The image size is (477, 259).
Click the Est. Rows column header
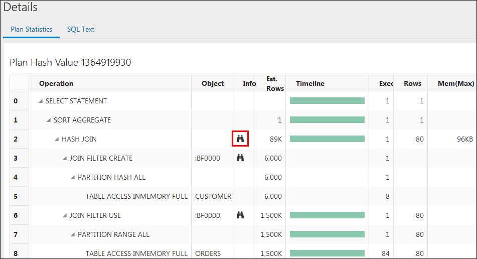(x=275, y=84)
